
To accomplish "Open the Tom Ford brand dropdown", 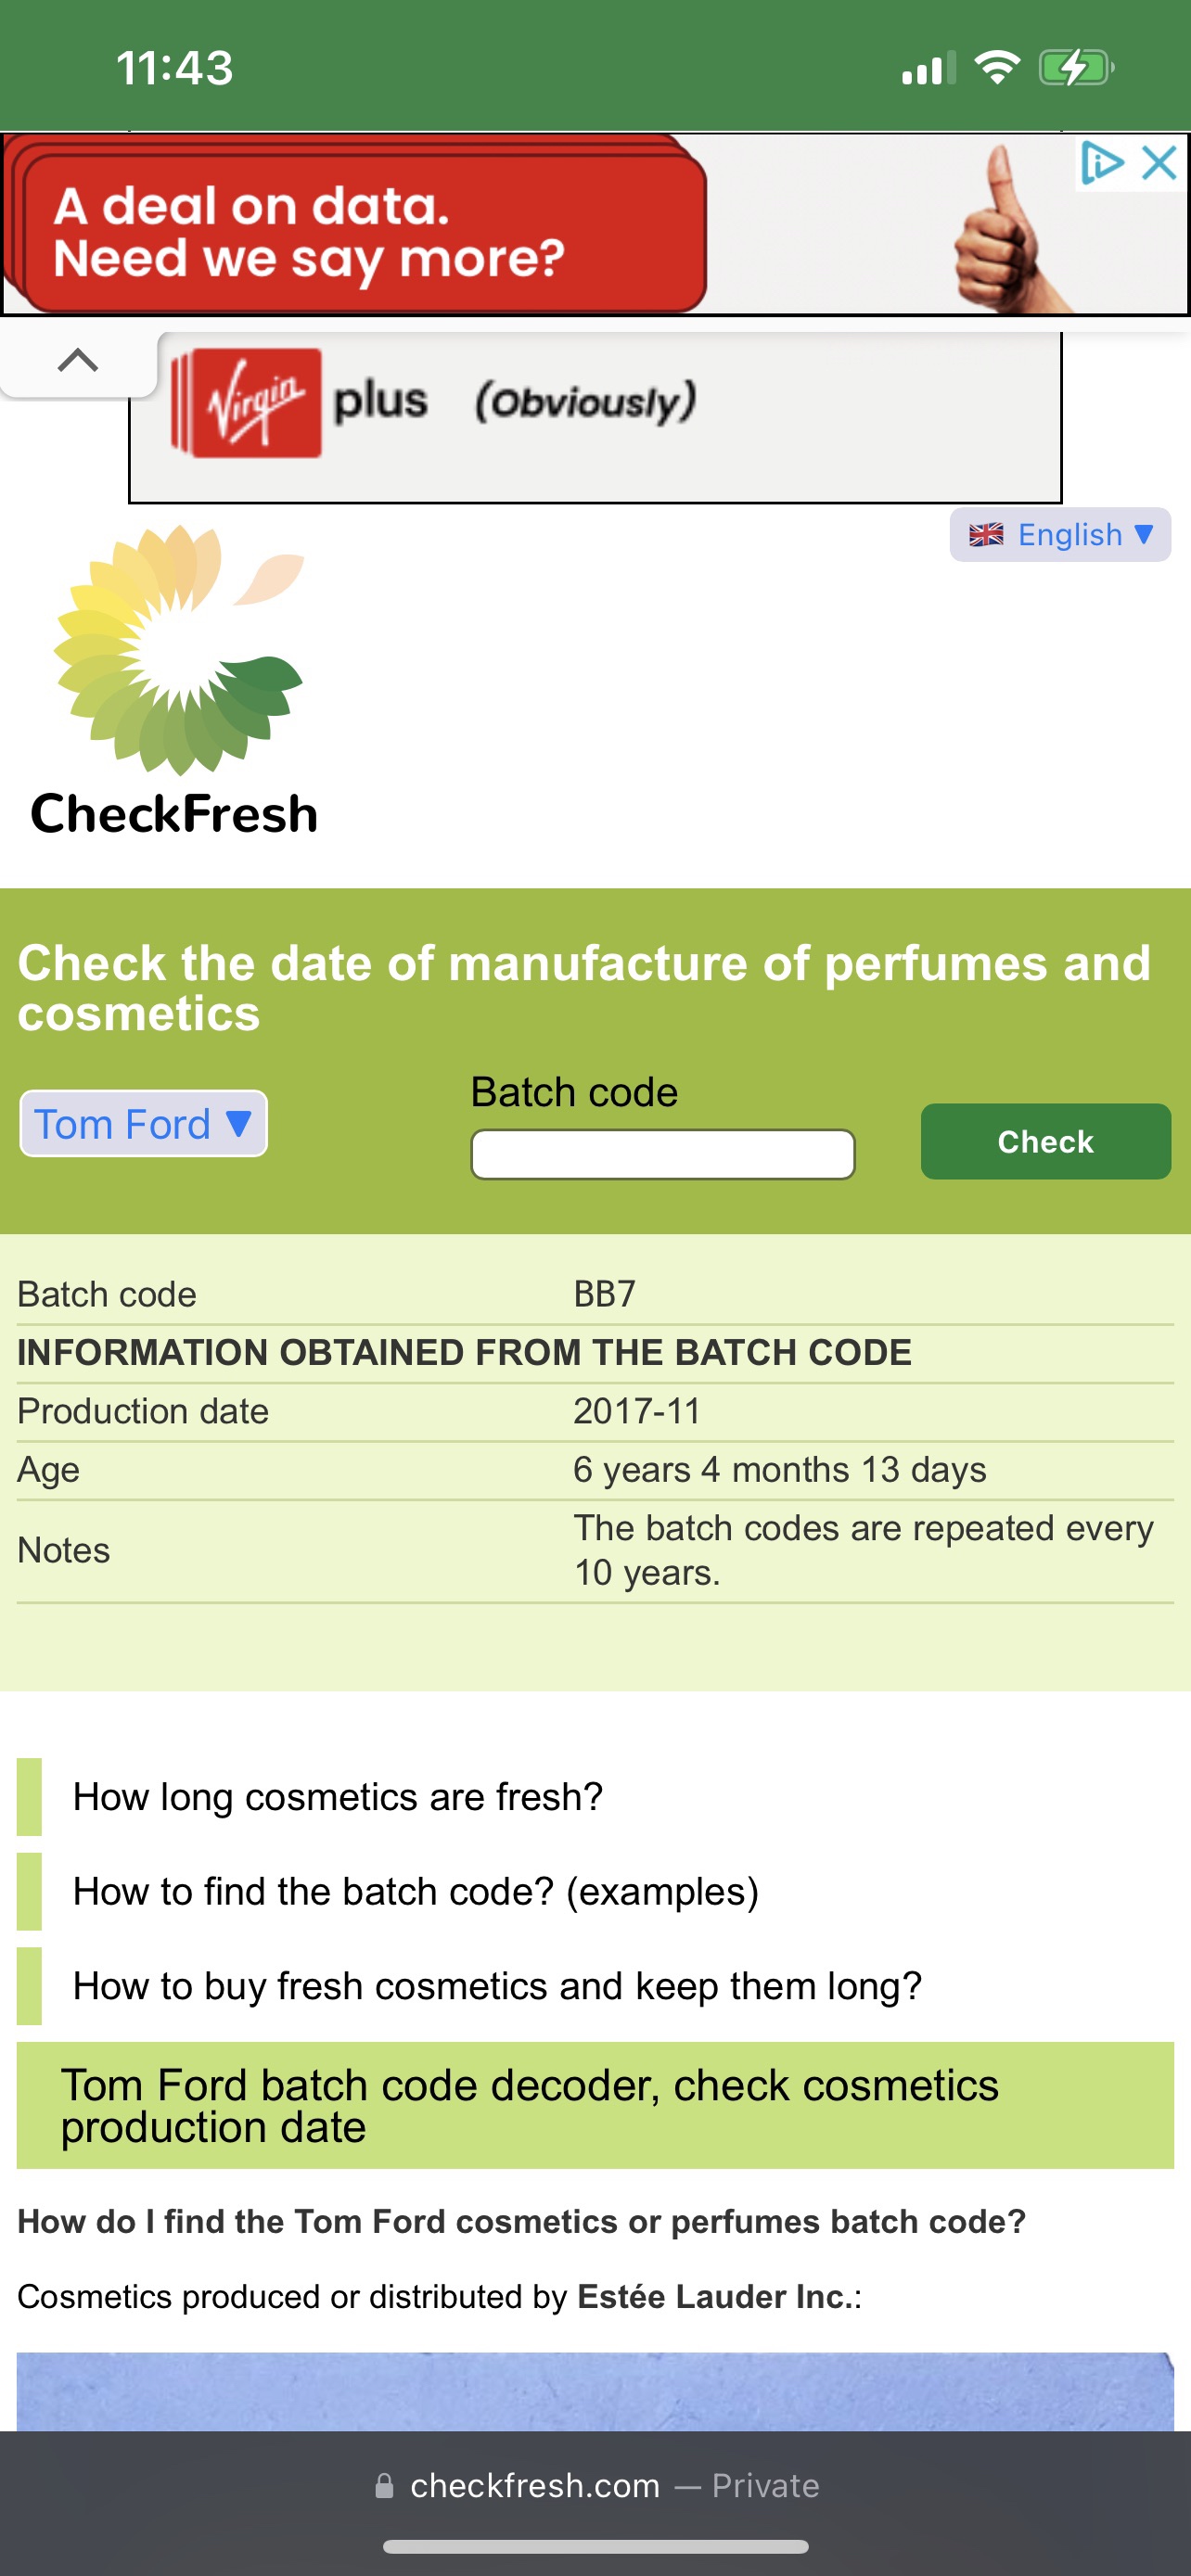I will 143,1124.
